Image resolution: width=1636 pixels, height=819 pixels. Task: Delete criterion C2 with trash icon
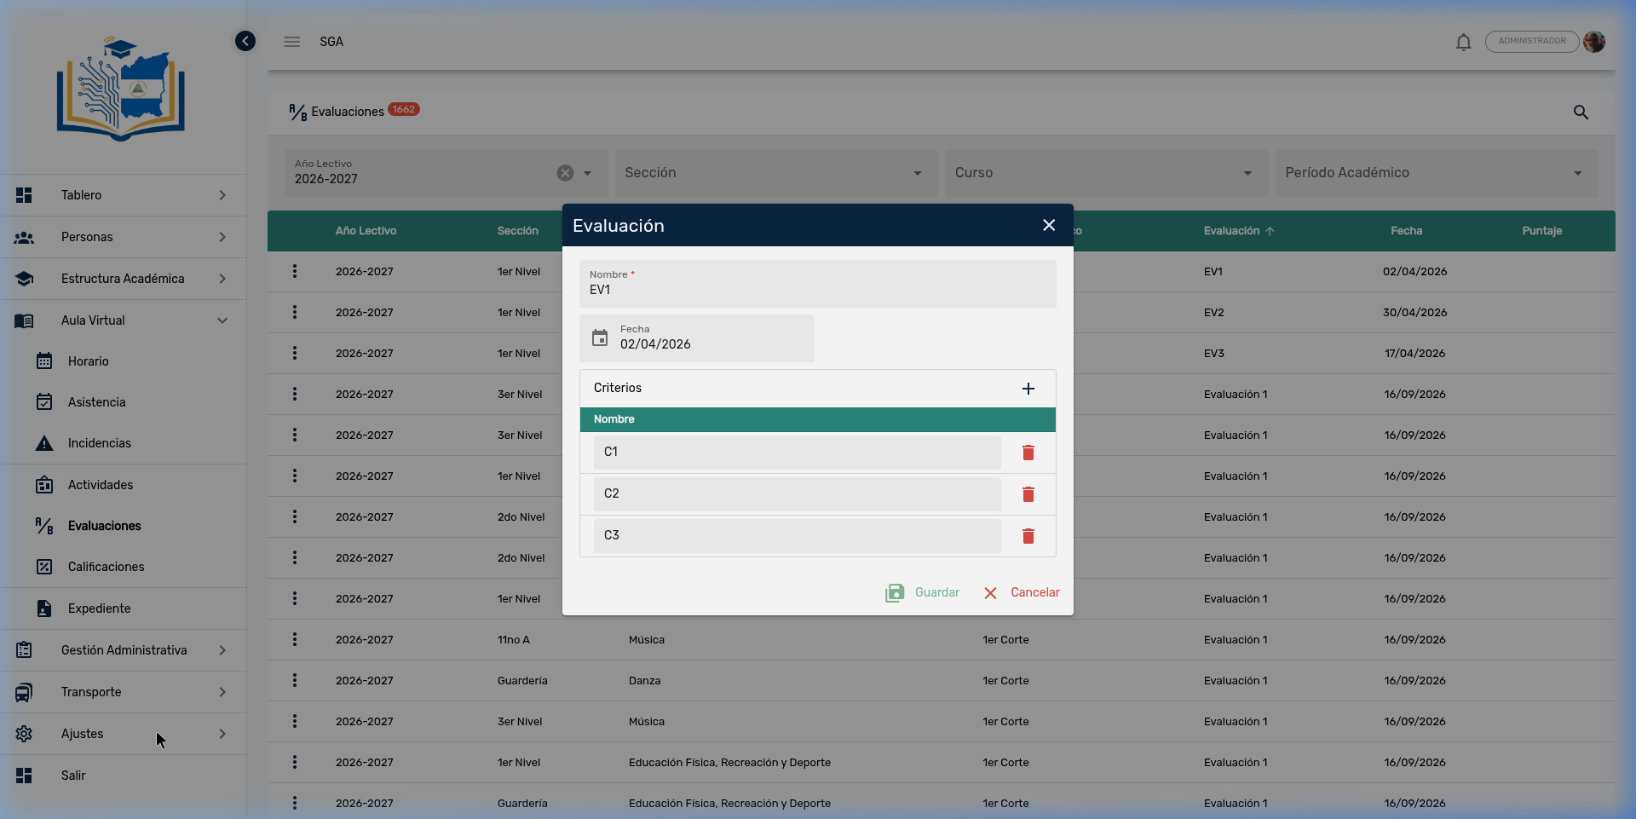[x=1028, y=494]
